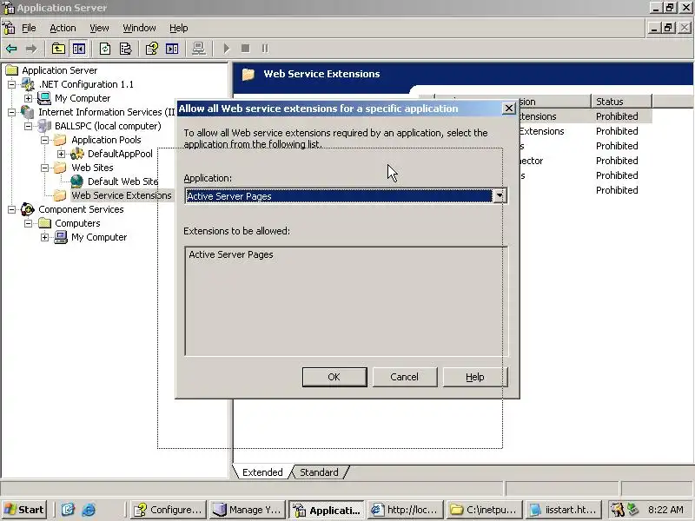Click the Computers folder icon
Viewport: 695px width, 521px height.
pos(45,223)
